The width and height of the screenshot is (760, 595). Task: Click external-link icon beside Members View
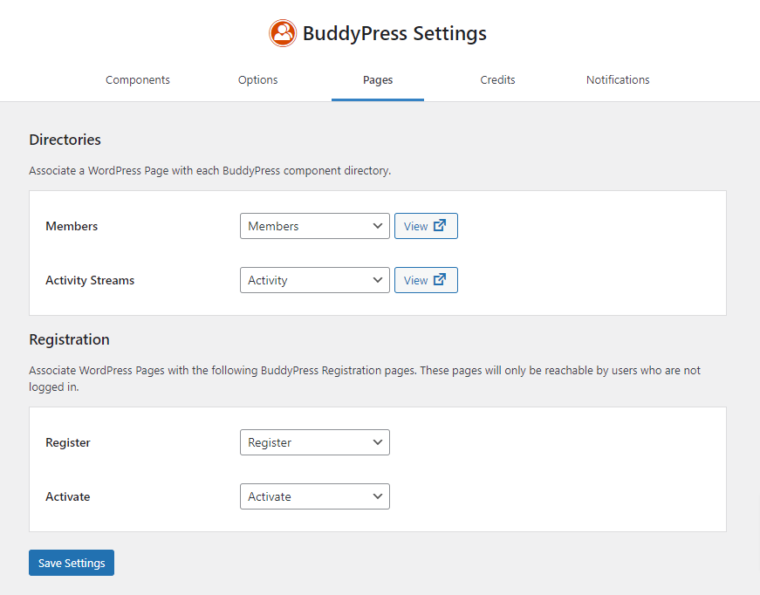[440, 225]
